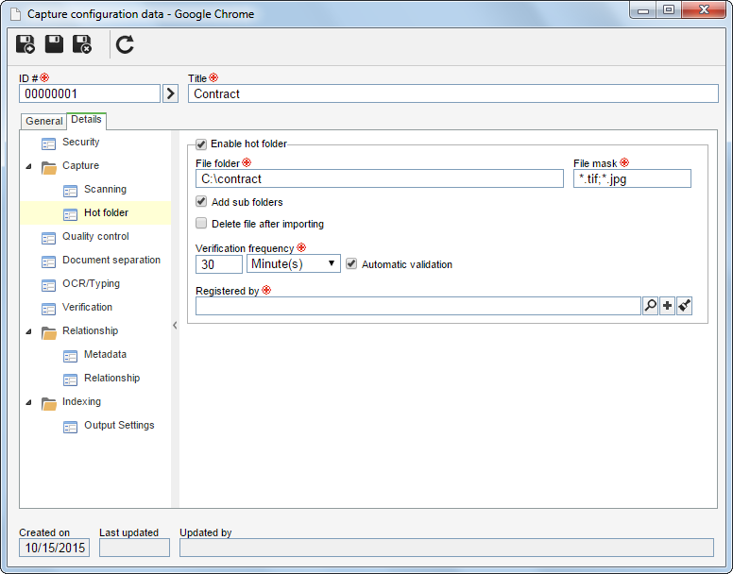733x574 pixels.
Task: Click the Relationship folder icon
Action: (48, 332)
